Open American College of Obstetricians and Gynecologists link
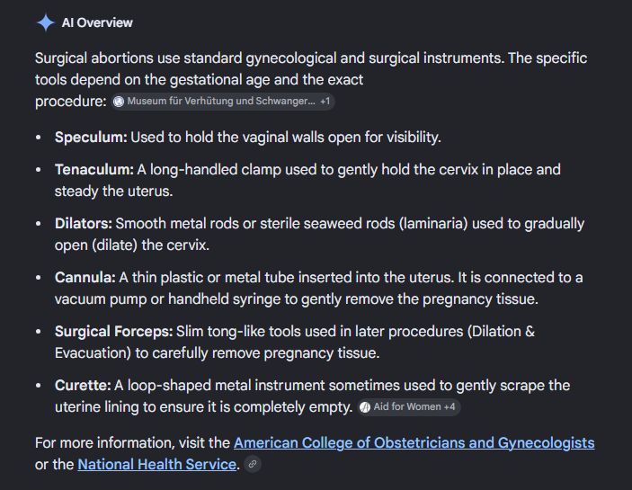The width and height of the screenshot is (632, 490). click(x=414, y=443)
